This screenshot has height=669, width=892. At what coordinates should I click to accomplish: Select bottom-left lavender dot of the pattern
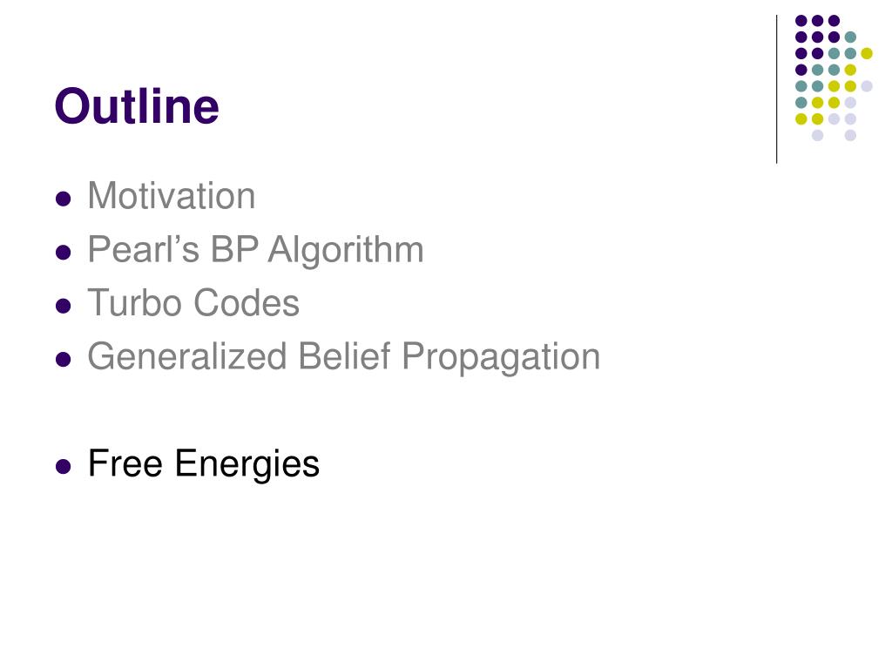point(817,135)
